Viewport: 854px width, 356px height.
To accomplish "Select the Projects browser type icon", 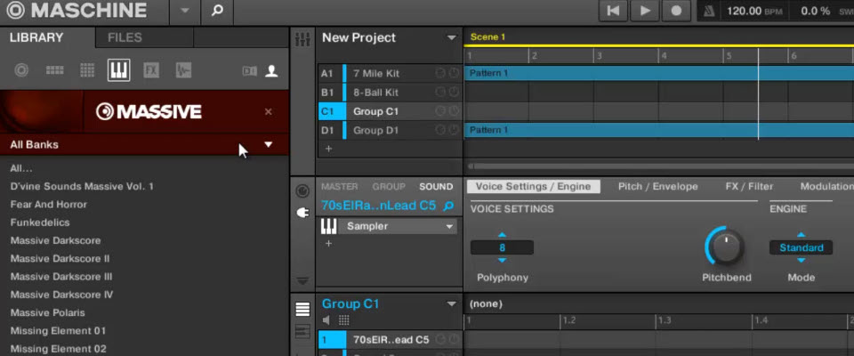I will [21, 70].
